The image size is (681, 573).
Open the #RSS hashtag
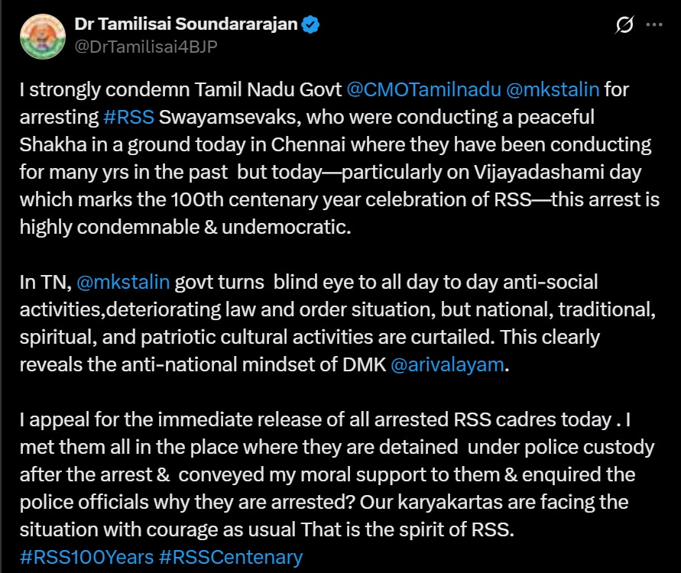128,118
